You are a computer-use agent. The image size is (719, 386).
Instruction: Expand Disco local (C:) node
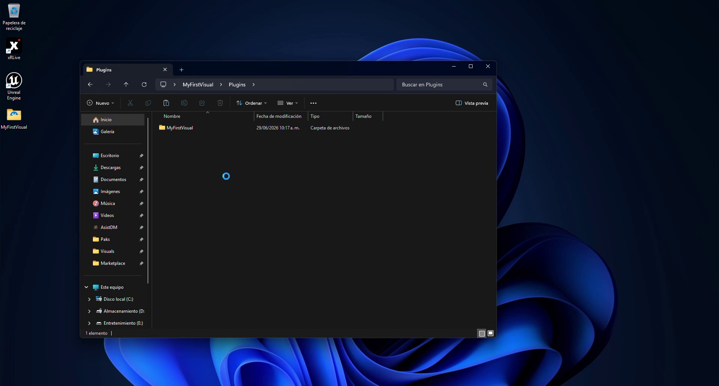89,299
